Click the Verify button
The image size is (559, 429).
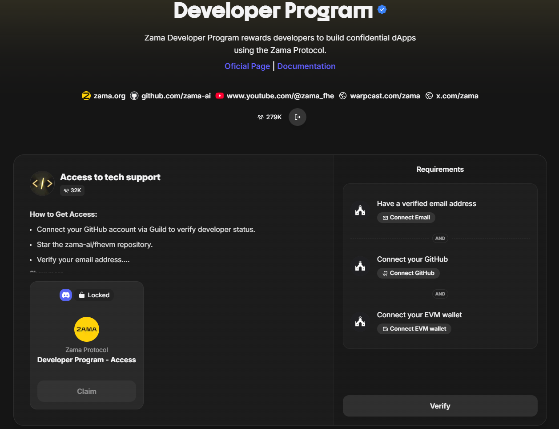[x=440, y=406]
